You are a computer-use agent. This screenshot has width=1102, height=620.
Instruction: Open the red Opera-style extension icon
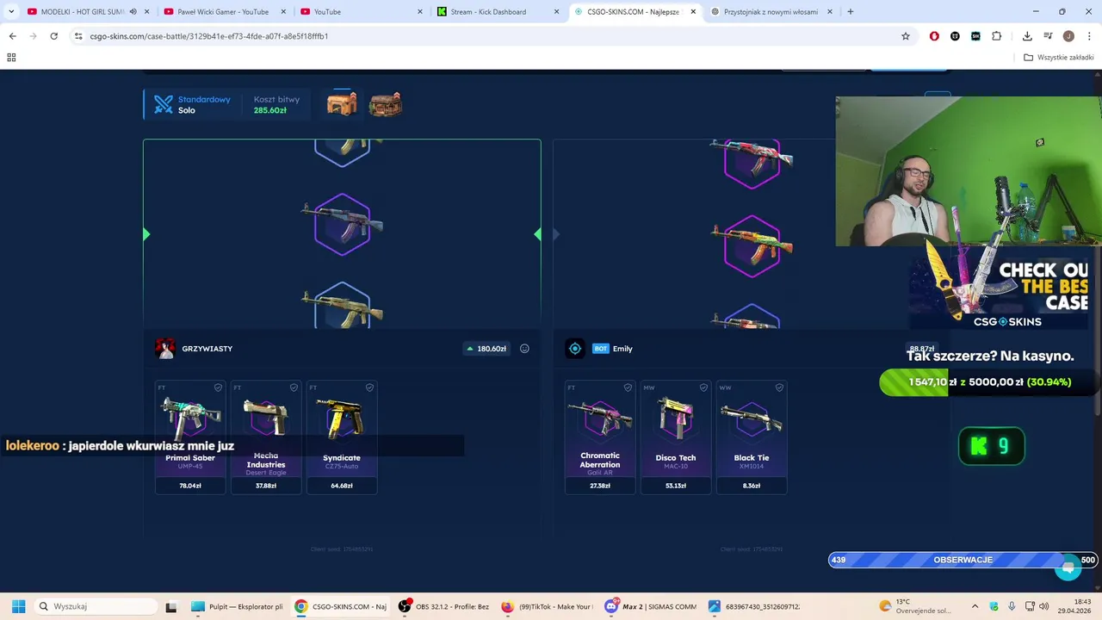934,36
